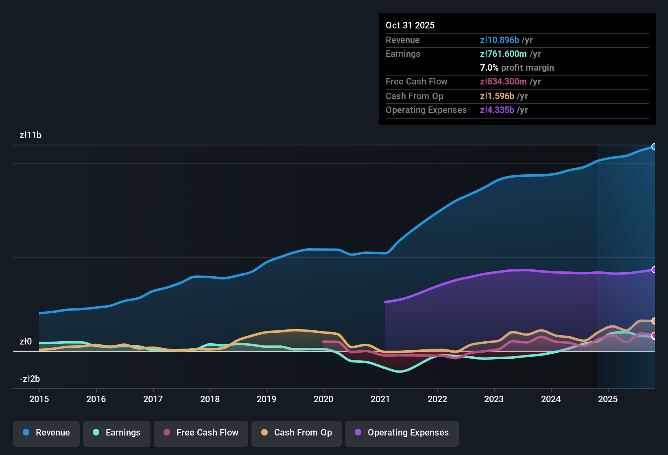The image size is (668, 455).
Task: Click the purple Operating Expenses legend dot
Action: (358, 433)
